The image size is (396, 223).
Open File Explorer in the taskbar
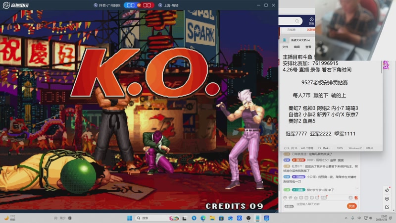point(212,218)
